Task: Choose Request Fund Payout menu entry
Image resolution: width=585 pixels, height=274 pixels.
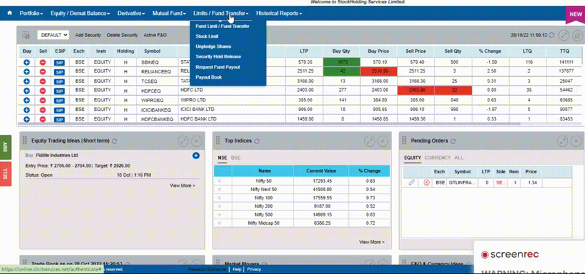Action: [x=218, y=67]
